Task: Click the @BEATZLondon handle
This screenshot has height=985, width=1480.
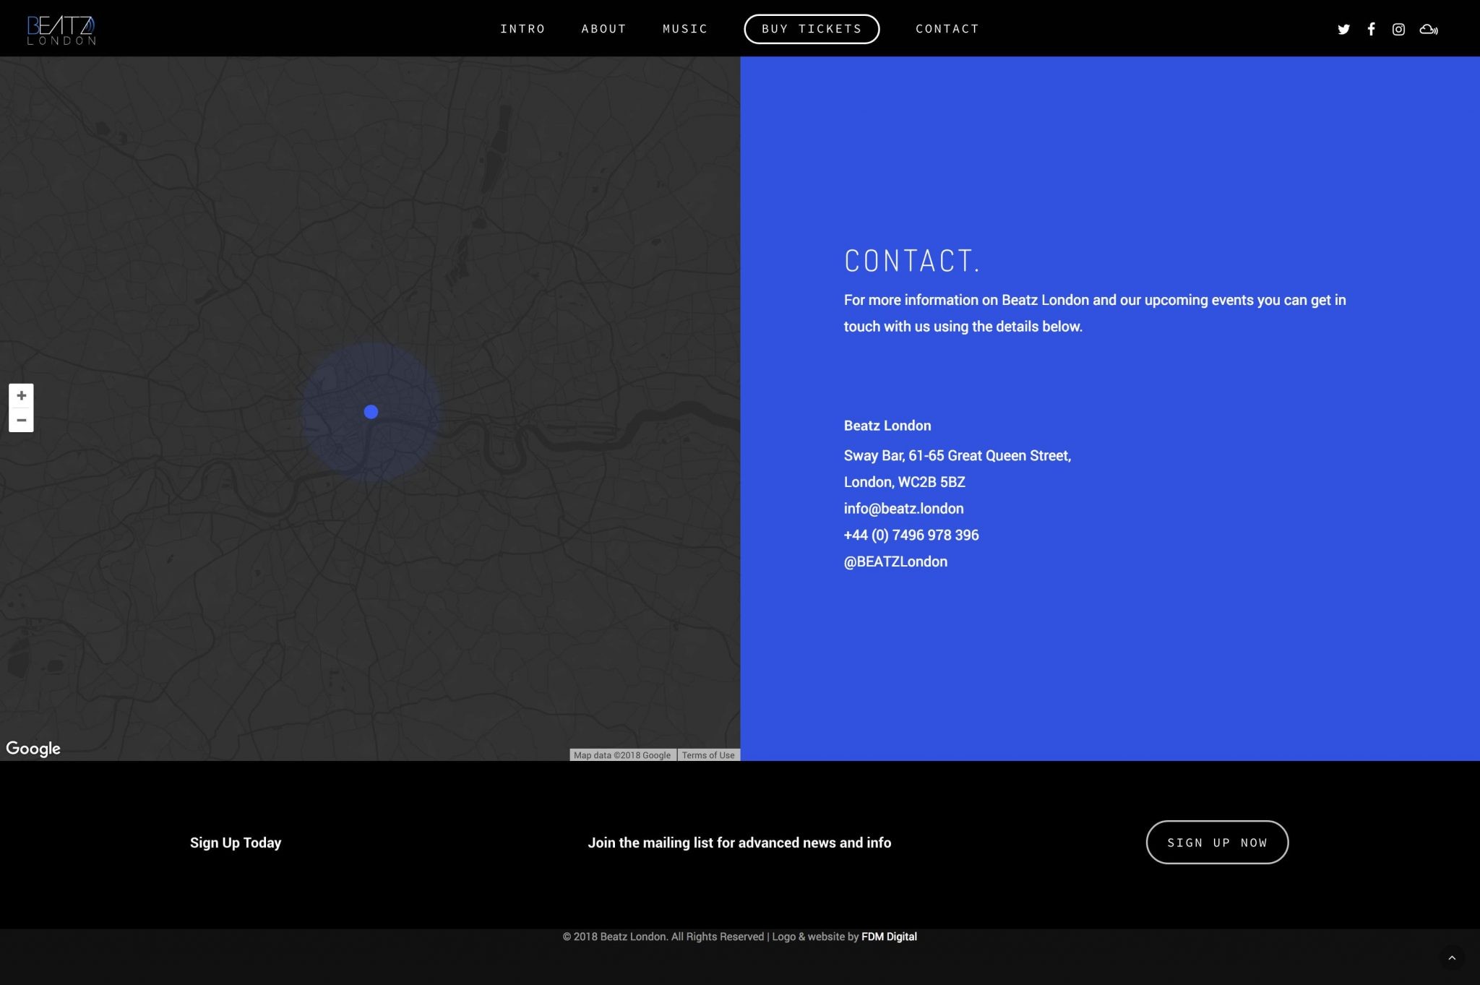Action: pyautogui.click(x=895, y=562)
